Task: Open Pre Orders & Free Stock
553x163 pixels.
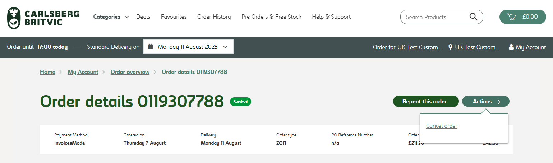Action: click(x=271, y=17)
